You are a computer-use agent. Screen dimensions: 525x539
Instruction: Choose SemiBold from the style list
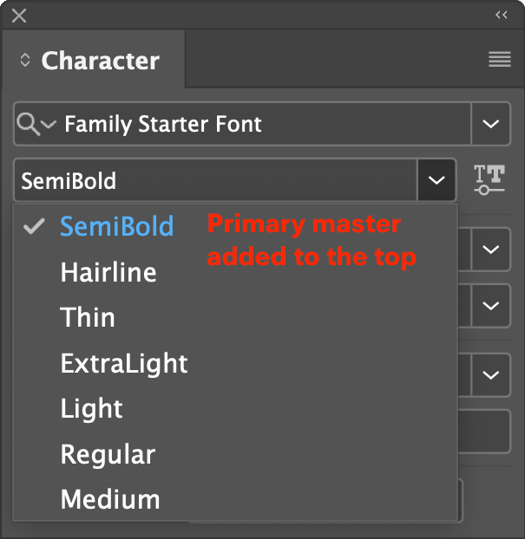tap(116, 226)
